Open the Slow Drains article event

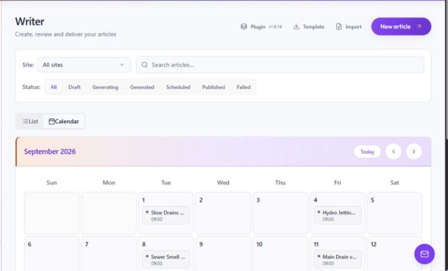(x=166, y=215)
